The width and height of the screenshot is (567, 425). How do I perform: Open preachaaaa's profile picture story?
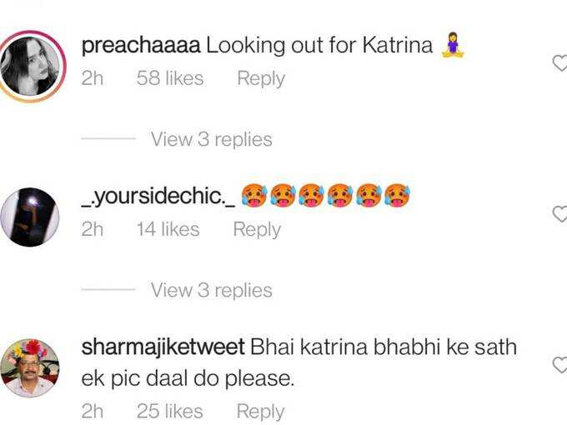click(31, 67)
